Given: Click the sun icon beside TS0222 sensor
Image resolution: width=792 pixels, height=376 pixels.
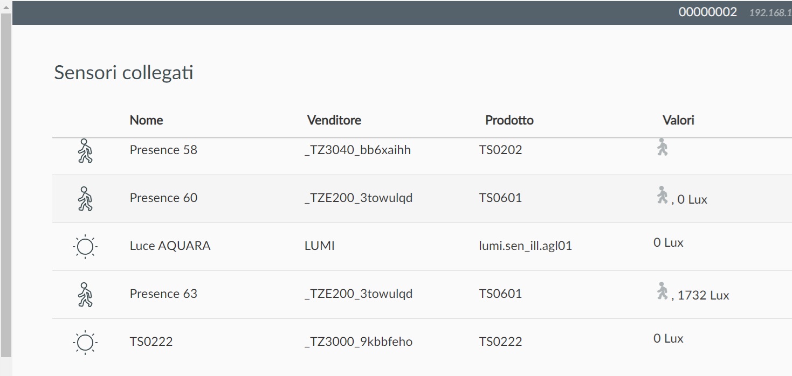Looking at the screenshot, I should 85,343.
